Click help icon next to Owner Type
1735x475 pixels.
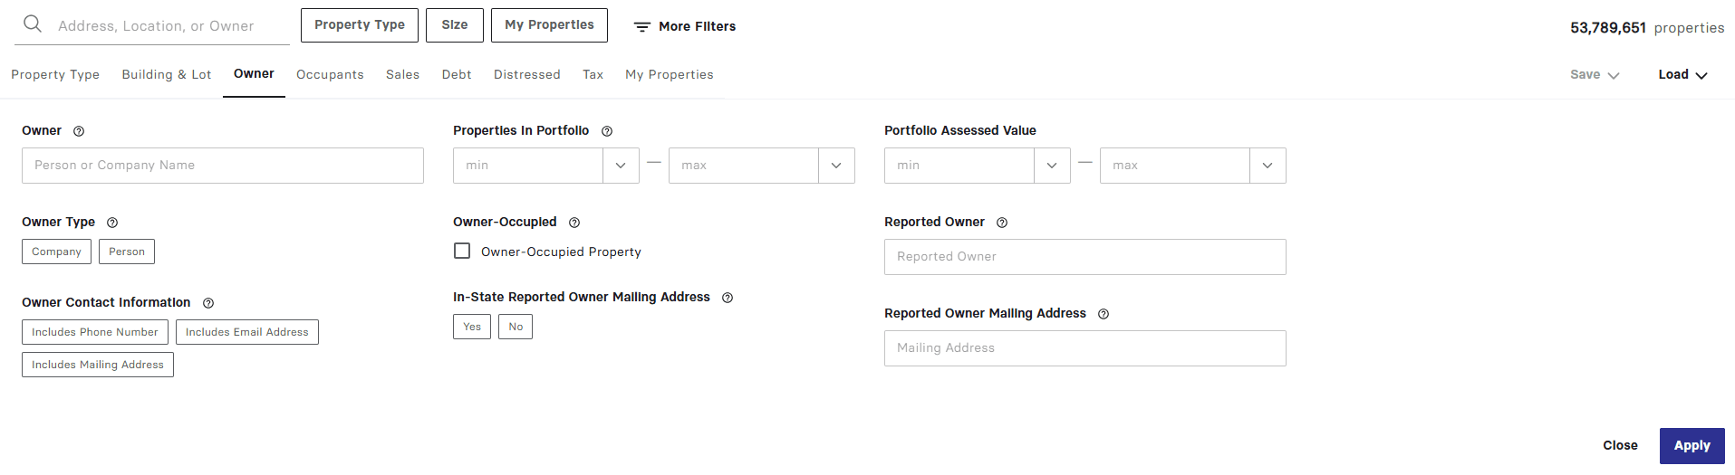(x=112, y=223)
